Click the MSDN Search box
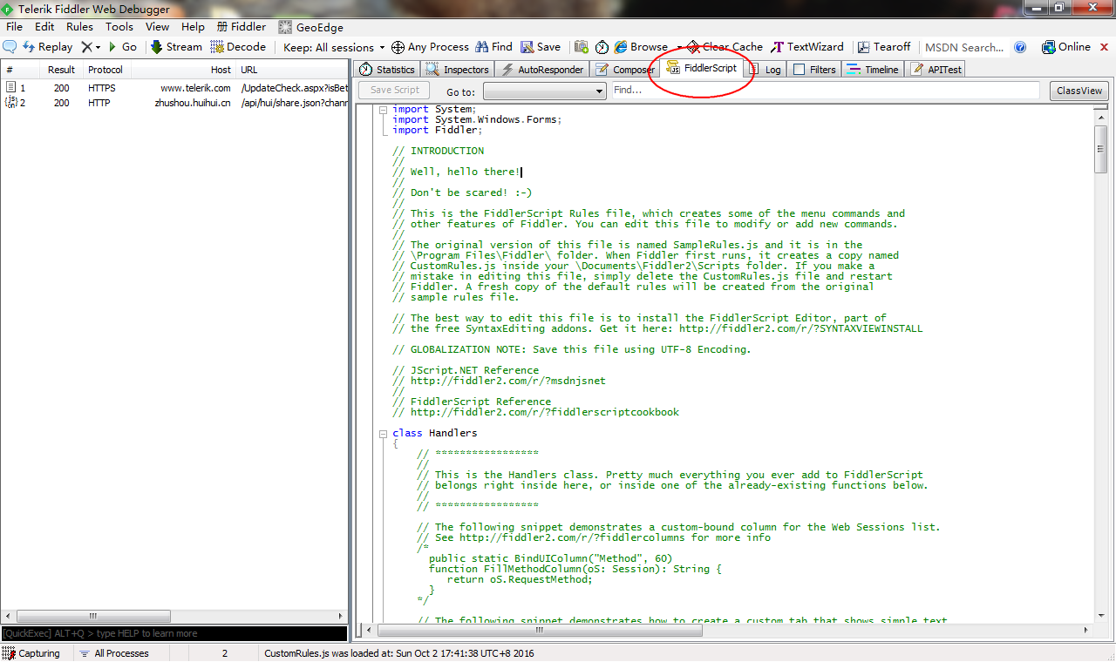 964,47
